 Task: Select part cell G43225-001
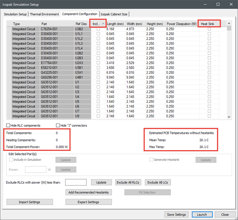[57, 72]
